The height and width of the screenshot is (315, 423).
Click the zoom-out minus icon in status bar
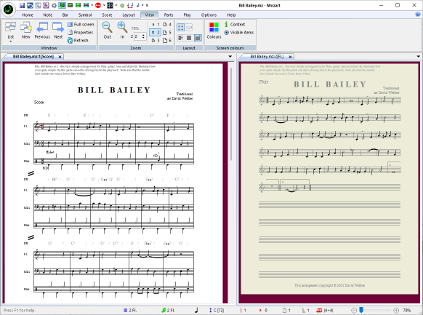[x=354, y=311]
